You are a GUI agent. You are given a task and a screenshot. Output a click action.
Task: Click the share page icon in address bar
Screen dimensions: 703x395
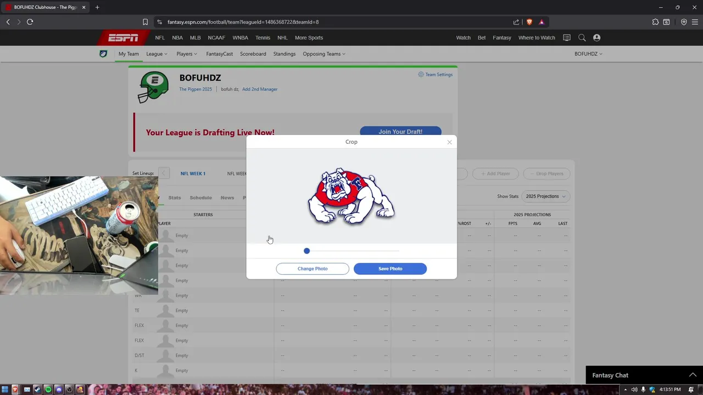pos(516,22)
